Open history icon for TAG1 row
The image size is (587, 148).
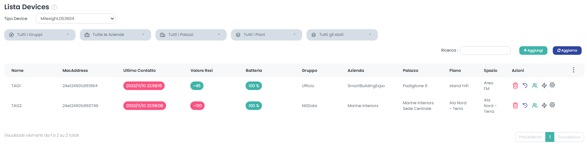(525, 85)
